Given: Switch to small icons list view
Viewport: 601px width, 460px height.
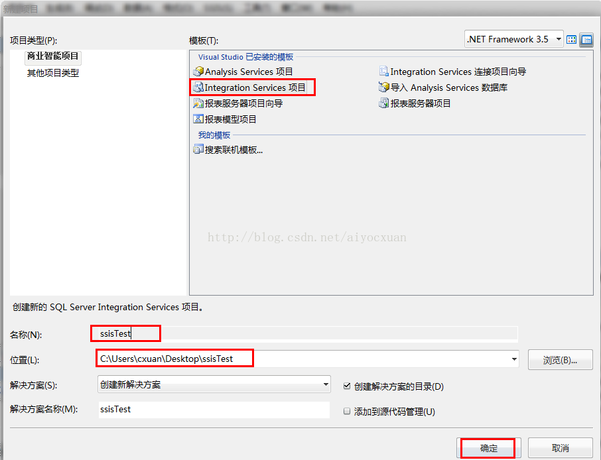Looking at the screenshot, I should (x=586, y=40).
